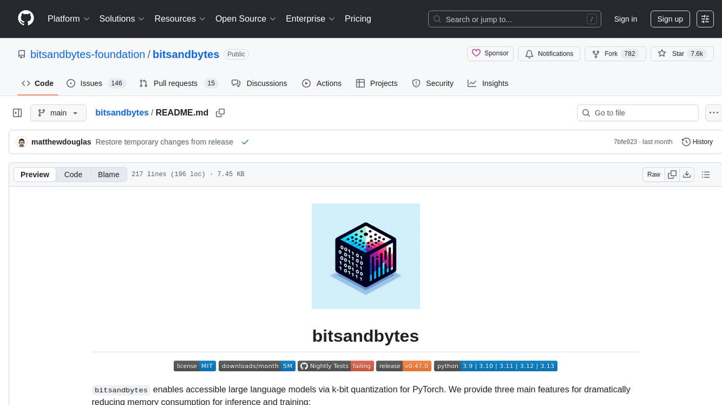
Task: Open the bitsandbytes-foundation organization link
Action: click(88, 54)
